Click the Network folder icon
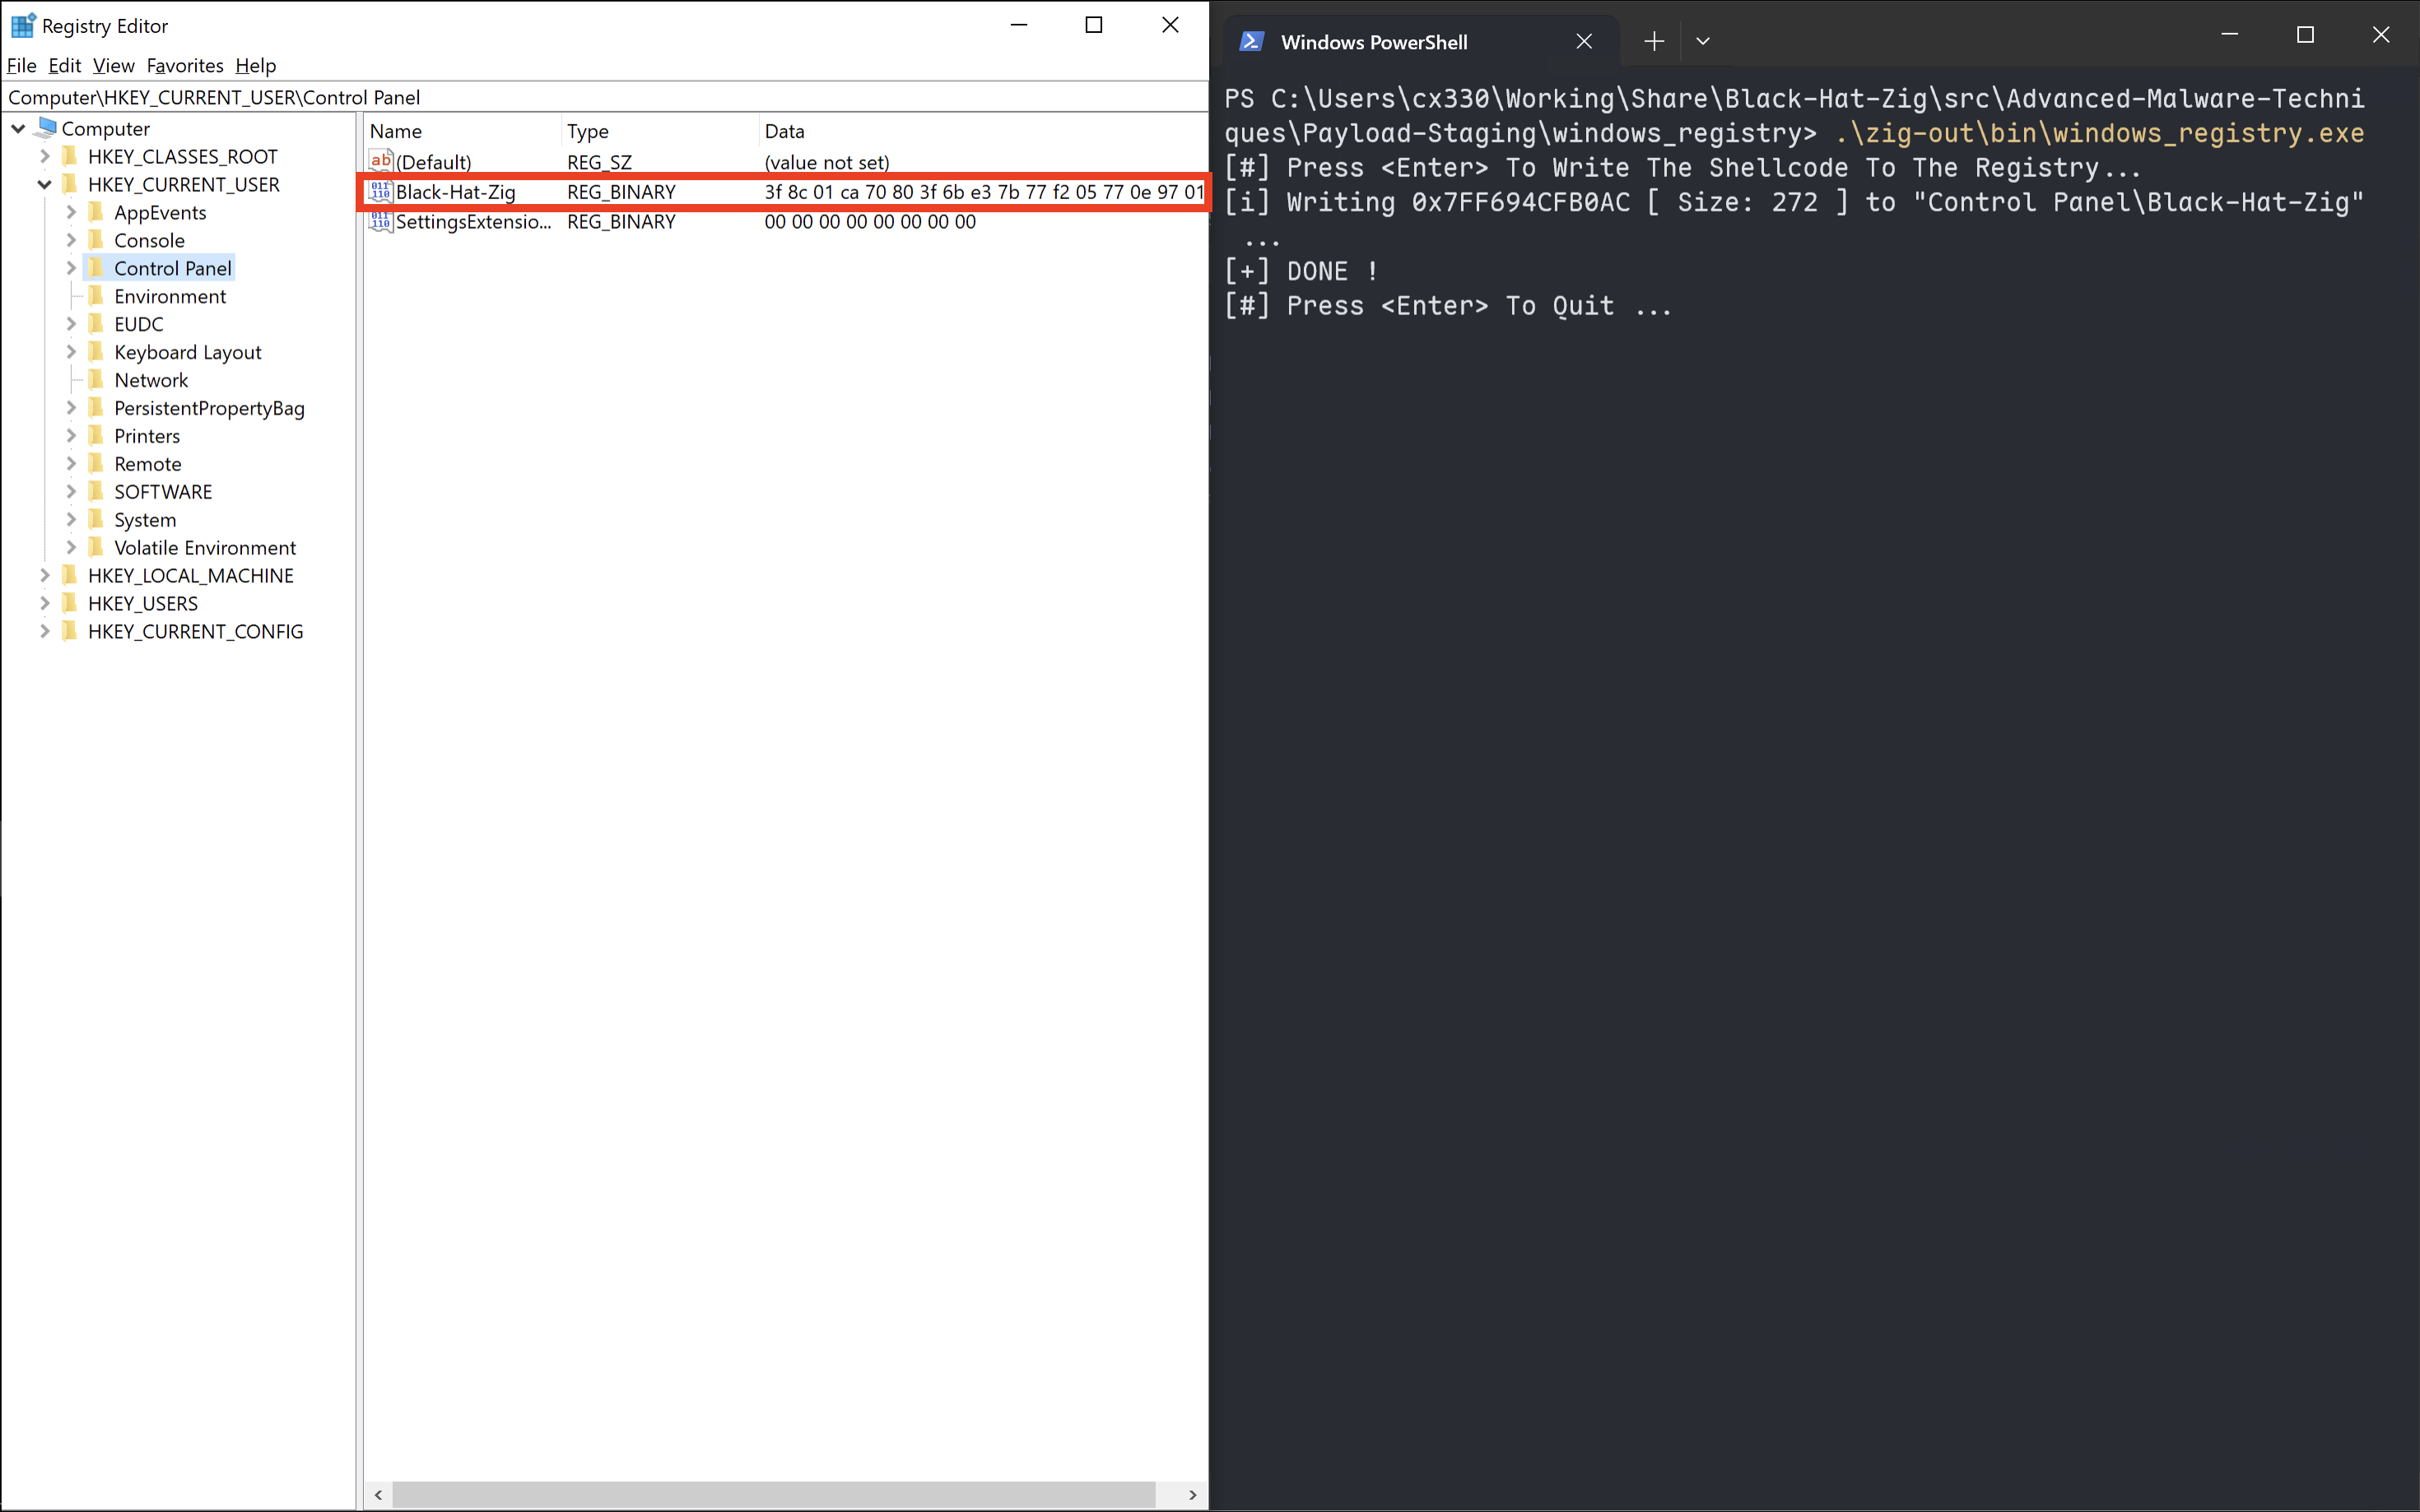The width and height of the screenshot is (2420, 1512). 96,380
